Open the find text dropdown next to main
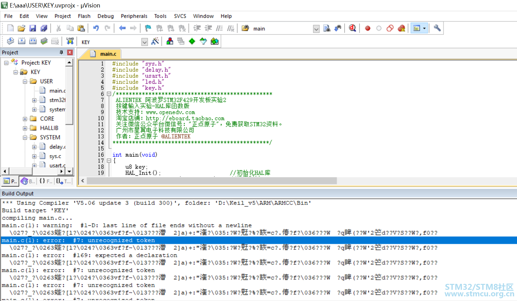This screenshot has height=301, width=517. click(316, 29)
